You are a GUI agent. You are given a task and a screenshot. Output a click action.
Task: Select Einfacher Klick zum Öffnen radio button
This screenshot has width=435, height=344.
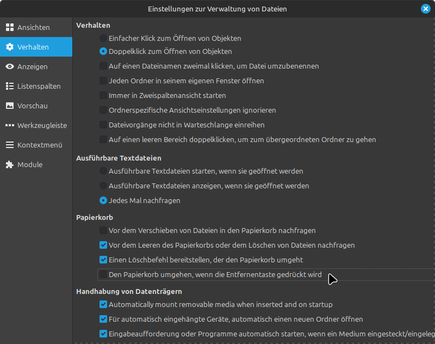click(x=103, y=39)
